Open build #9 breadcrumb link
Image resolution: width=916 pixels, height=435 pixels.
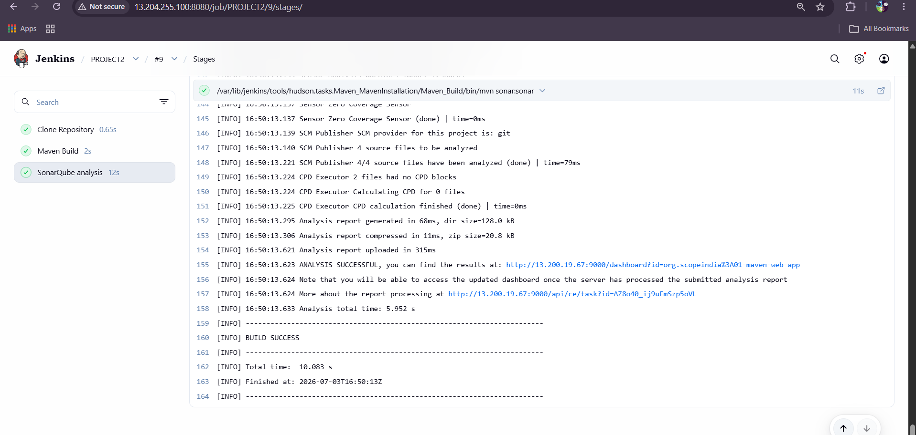point(159,59)
